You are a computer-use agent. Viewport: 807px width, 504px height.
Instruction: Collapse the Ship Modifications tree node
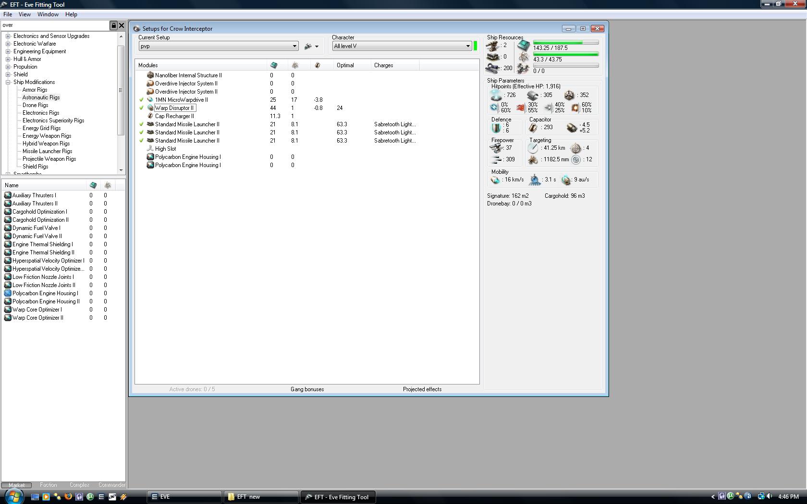pyautogui.click(x=8, y=82)
